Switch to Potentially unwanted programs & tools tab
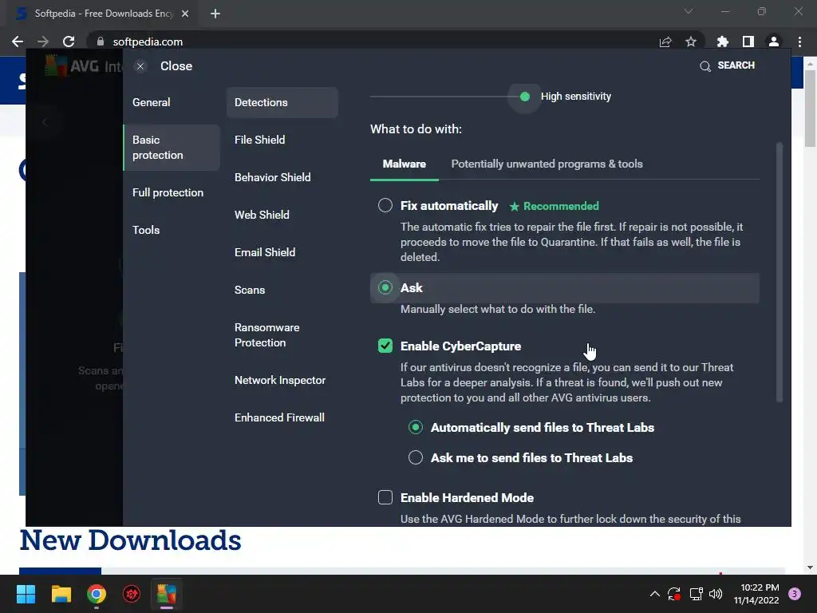Screen dimensions: 817x613 click(547, 164)
